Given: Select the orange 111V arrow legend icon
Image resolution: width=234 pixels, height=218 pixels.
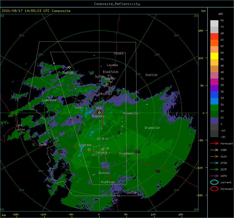Looking at the screenshot, I should [x=214, y=156].
